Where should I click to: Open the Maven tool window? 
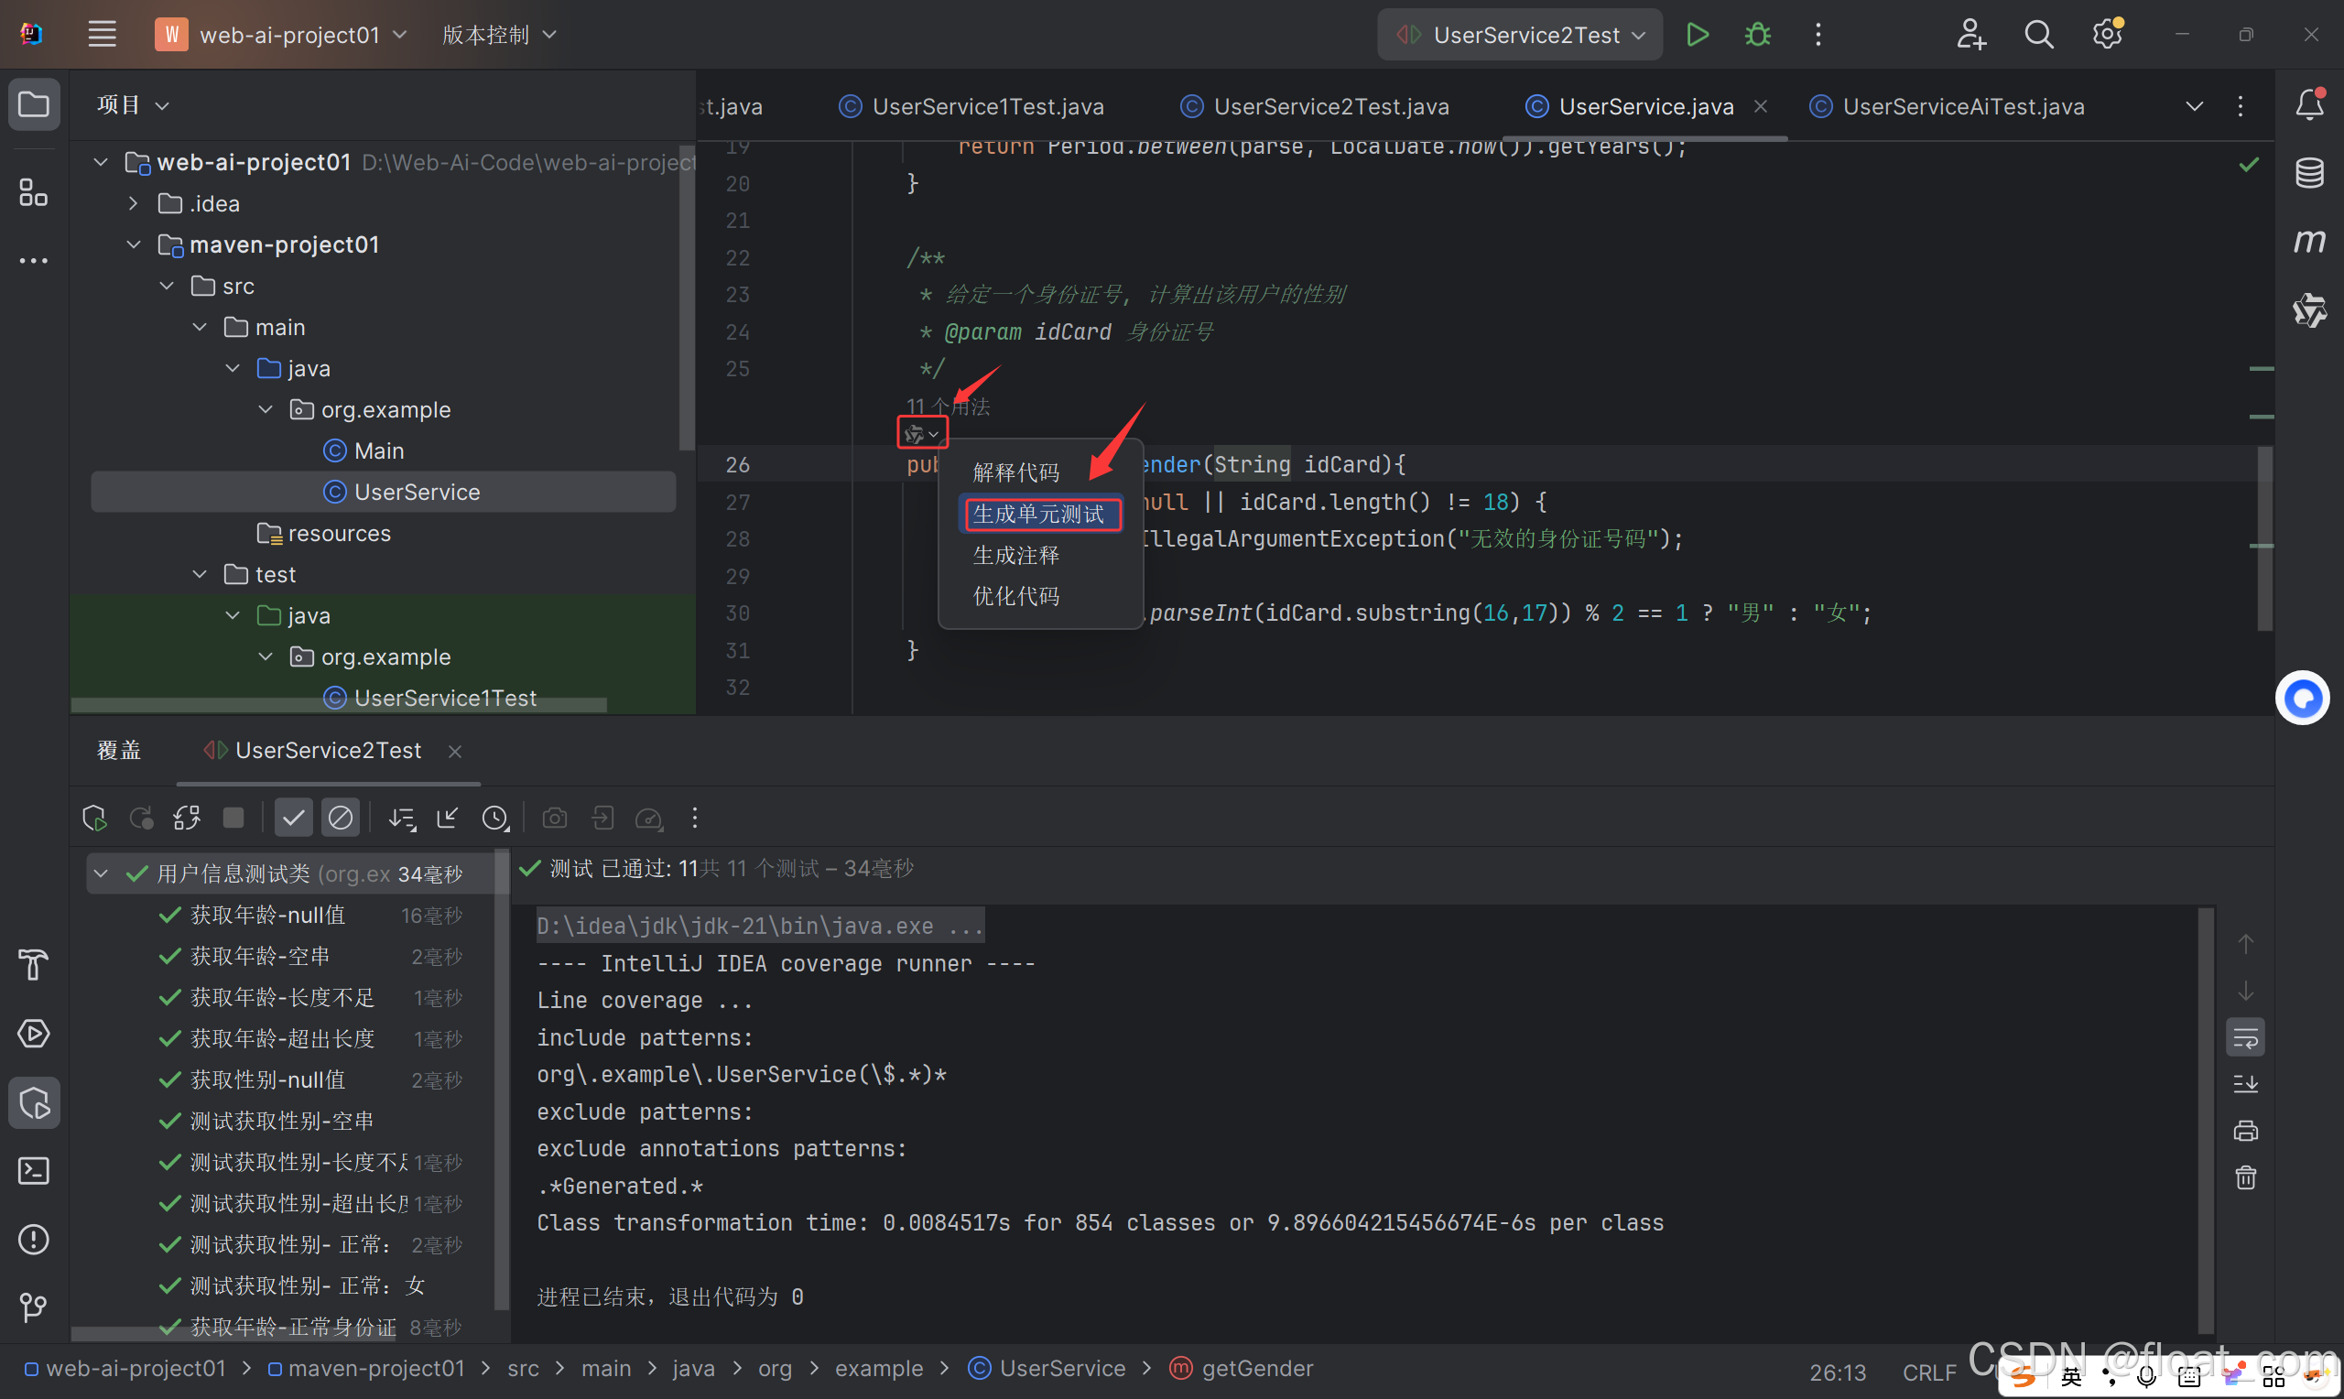2309,242
